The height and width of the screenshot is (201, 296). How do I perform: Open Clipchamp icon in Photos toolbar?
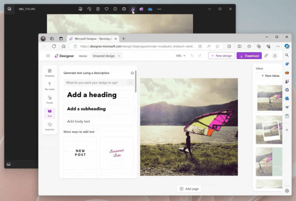point(141,9)
